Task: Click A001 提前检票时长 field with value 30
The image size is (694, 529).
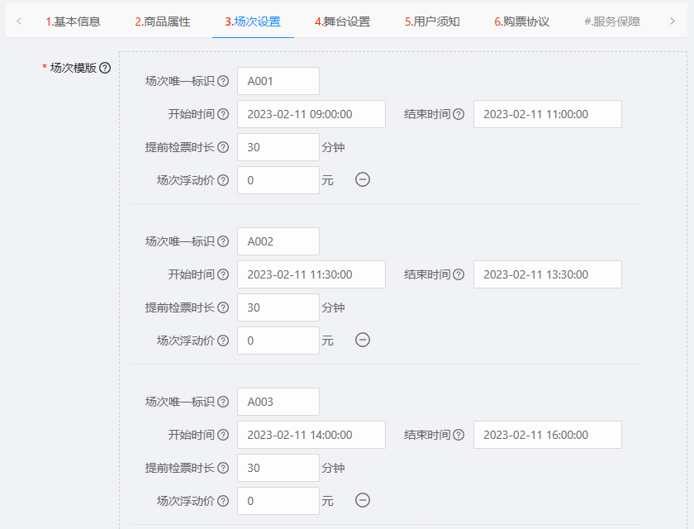Action: pos(278,147)
